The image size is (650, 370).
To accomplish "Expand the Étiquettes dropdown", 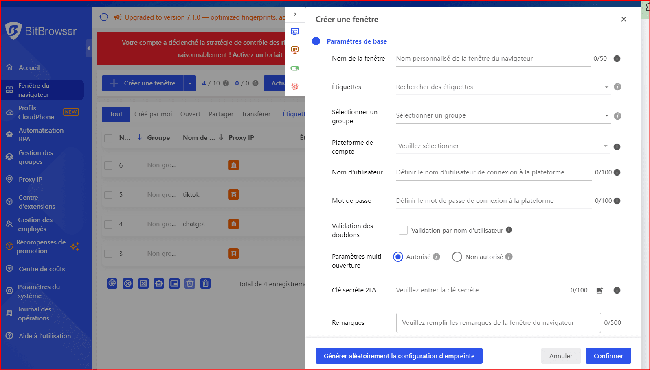I will click(x=503, y=87).
